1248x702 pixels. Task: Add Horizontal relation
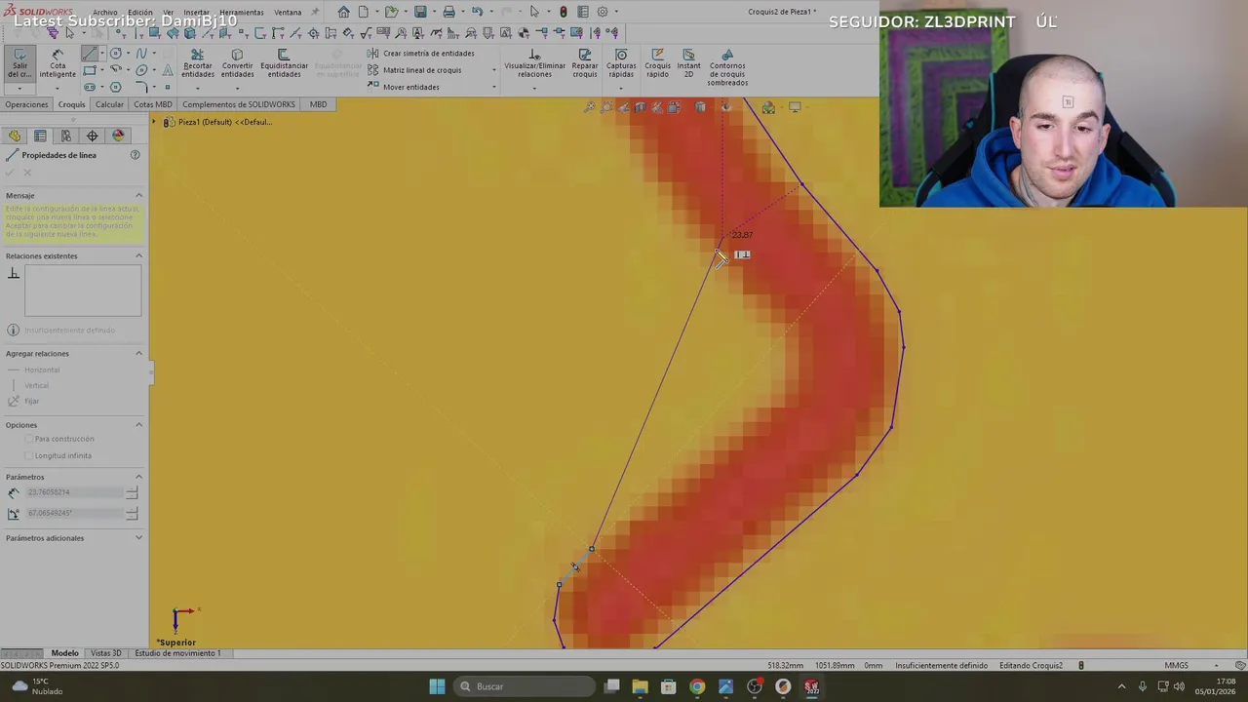tap(34, 370)
